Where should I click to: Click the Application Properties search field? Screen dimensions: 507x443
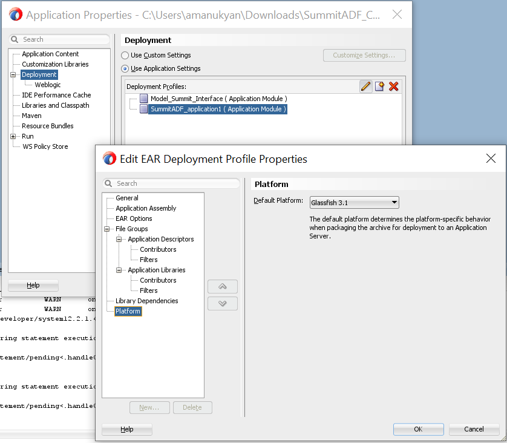point(59,39)
